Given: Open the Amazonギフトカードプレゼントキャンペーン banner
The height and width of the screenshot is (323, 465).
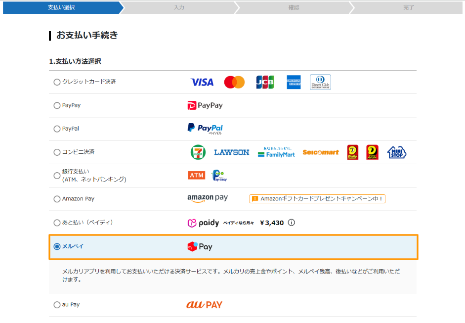Looking at the screenshot, I should [x=317, y=199].
